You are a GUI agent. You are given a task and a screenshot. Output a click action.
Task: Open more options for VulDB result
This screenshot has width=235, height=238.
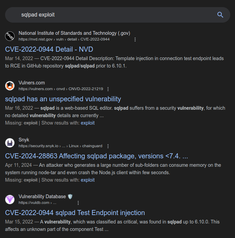[x=78, y=203]
